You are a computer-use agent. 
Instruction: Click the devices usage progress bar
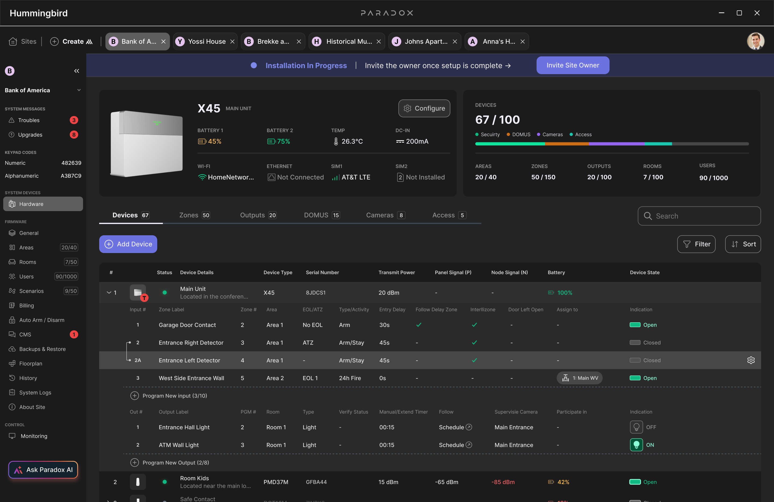point(612,144)
